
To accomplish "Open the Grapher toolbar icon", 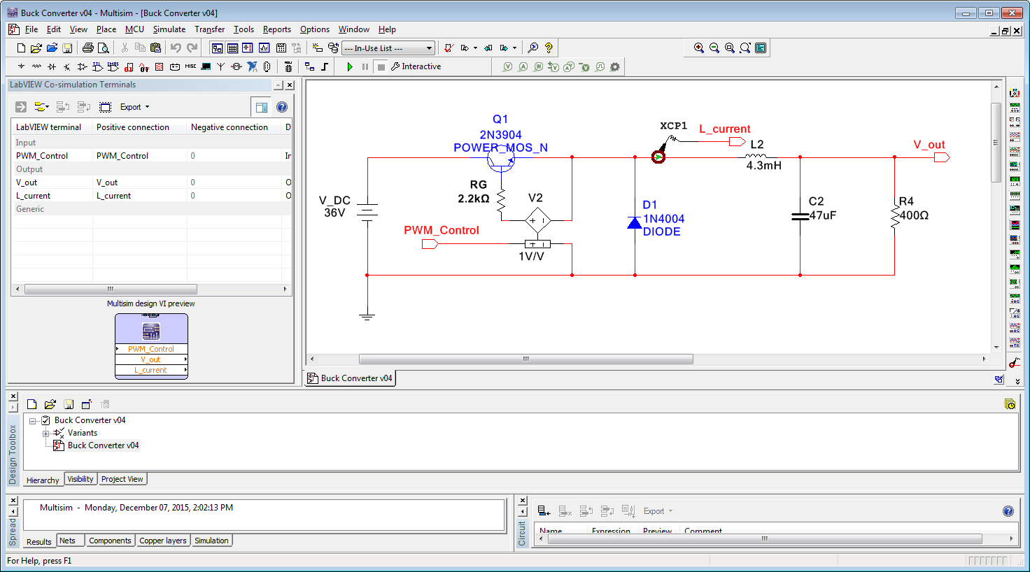I will coord(264,48).
